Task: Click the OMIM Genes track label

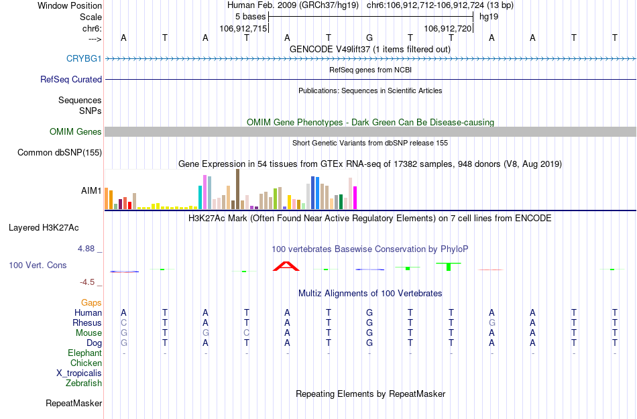Action: click(x=76, y=131)
